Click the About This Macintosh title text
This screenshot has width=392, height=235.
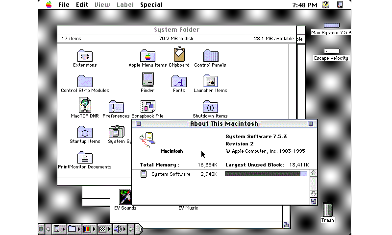tap(224, 123)
